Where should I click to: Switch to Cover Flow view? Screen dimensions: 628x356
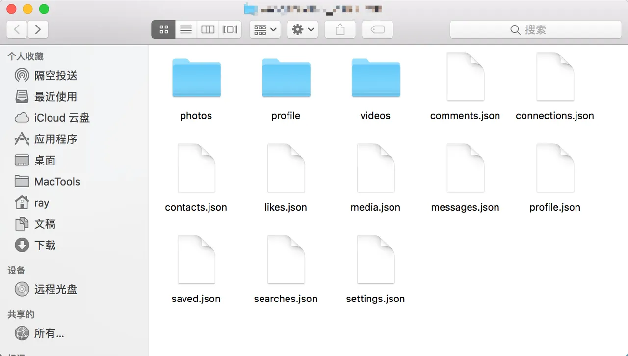click(230, 29)
